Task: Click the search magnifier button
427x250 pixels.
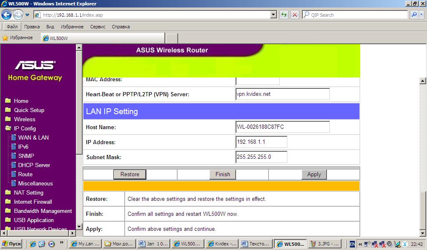Action: point(414,15)
